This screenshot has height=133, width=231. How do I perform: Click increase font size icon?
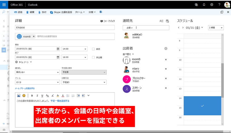[x=53, y=96]
